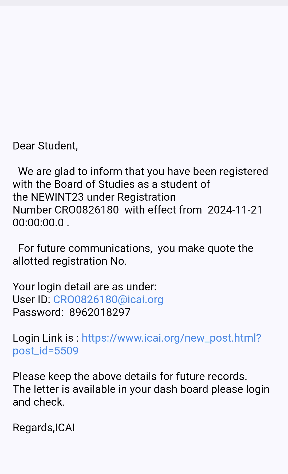Click Registration Number CRO0826180 in the paragraph

pyautogui.click(x=86, y=210)
